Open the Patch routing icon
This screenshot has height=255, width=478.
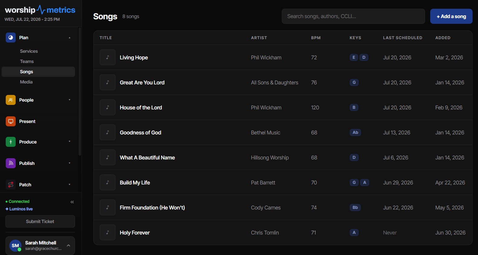11,185
